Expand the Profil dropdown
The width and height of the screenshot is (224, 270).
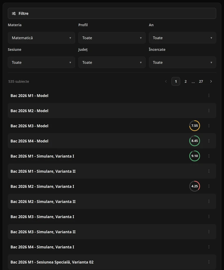click(112, 38)
